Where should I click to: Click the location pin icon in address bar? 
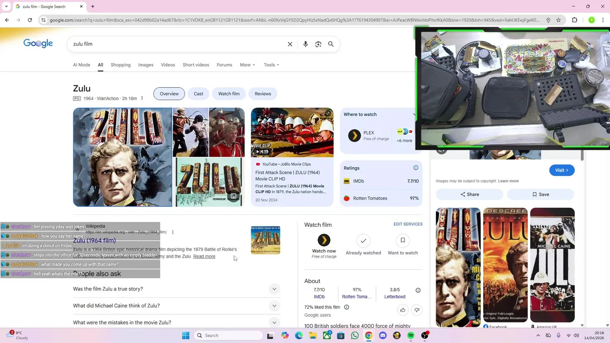[x=548, y=20]
